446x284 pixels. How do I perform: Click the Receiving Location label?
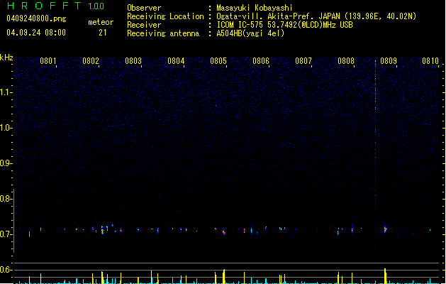click(x=165, y=16)
